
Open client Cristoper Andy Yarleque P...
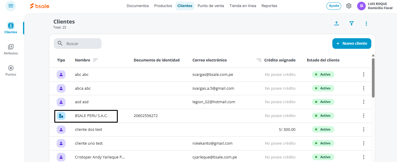(100, 157)
